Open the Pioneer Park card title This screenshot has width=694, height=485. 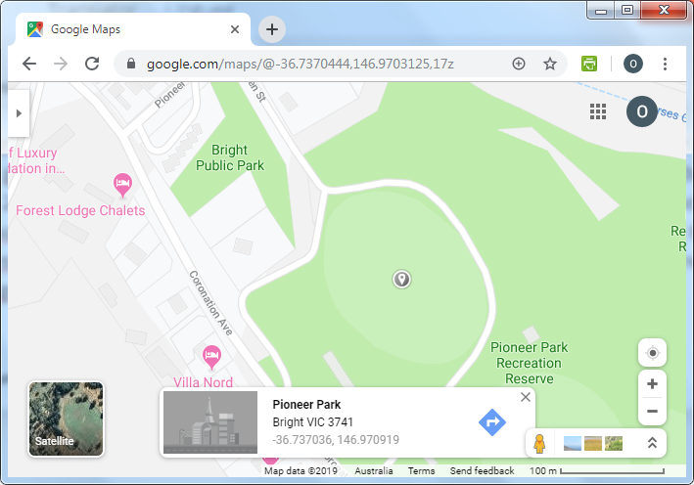[306, 405]
